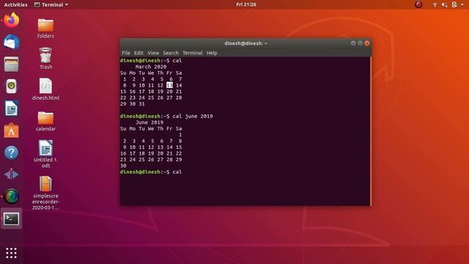Open Activities overview
This screenshot has height=264, width=469.
(15, 4)
